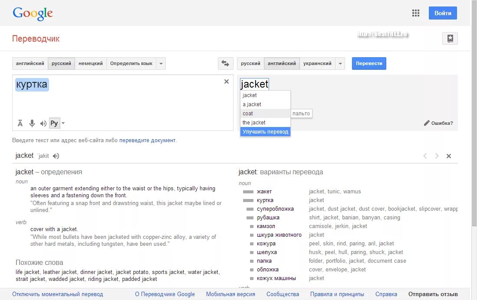Listen to the source text кypткa
Viewport: 477px width, 300px height.
[43, 124]
